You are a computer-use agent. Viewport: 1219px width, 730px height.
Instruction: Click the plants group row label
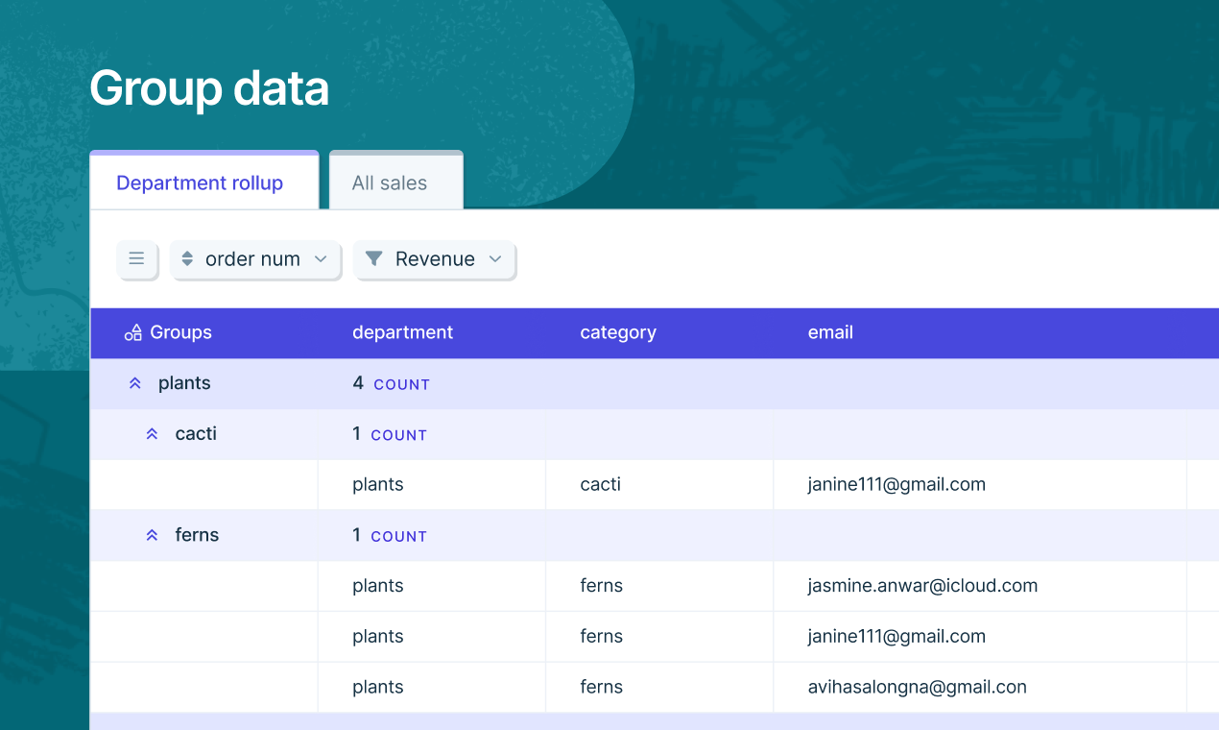(x=184, y=383)
